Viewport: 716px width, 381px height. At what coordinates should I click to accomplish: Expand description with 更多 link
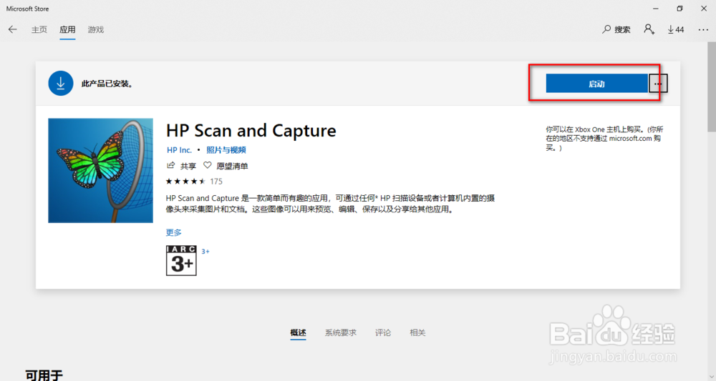[173, 232]
